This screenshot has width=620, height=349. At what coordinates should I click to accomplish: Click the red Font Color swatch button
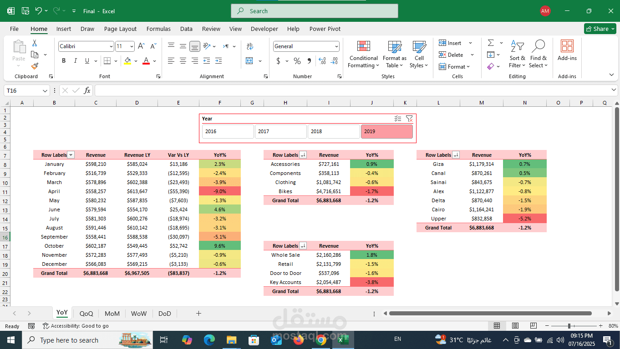146,61
